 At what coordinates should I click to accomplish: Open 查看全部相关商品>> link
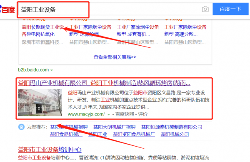(x=115, y=57)
